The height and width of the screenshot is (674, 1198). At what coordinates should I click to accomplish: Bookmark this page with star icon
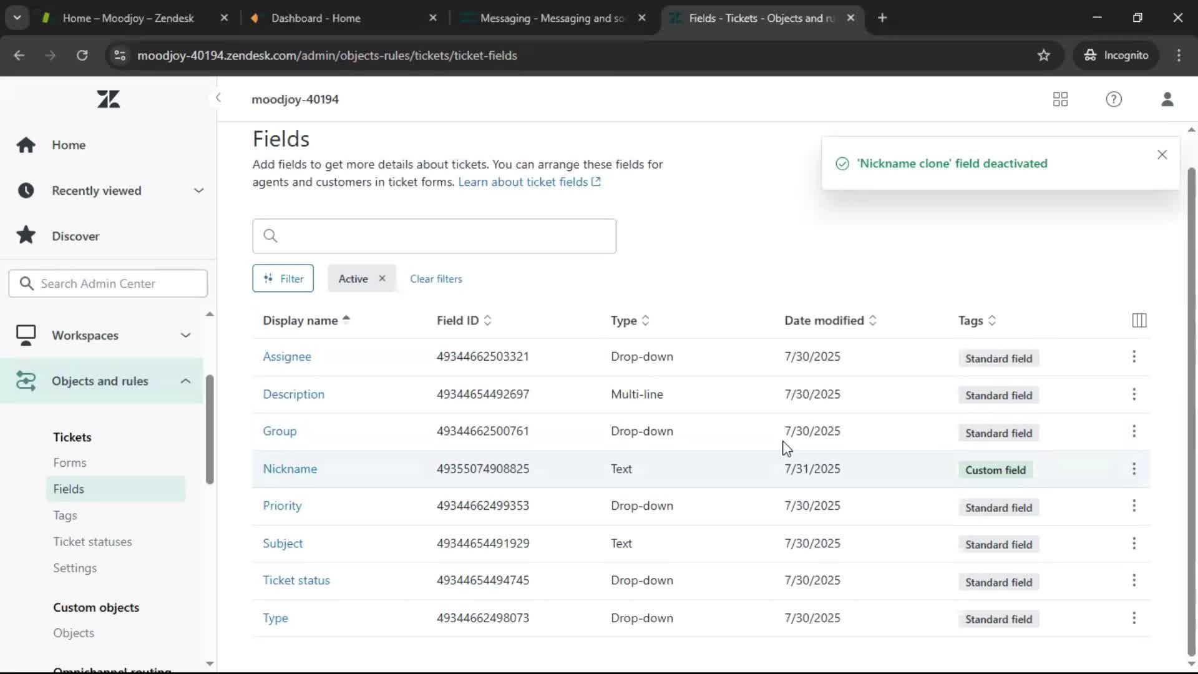coord(1044,56)
